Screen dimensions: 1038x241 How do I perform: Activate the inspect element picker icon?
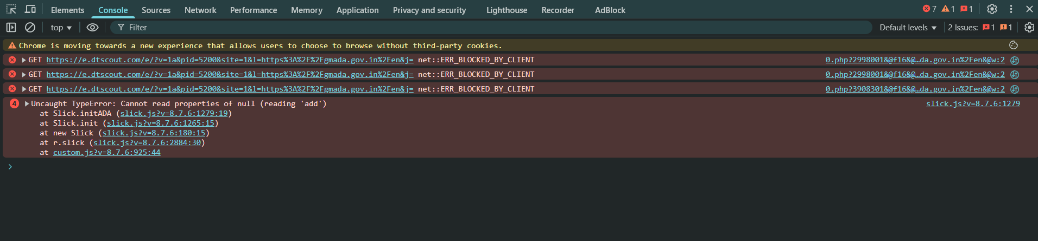click(11, 9)
